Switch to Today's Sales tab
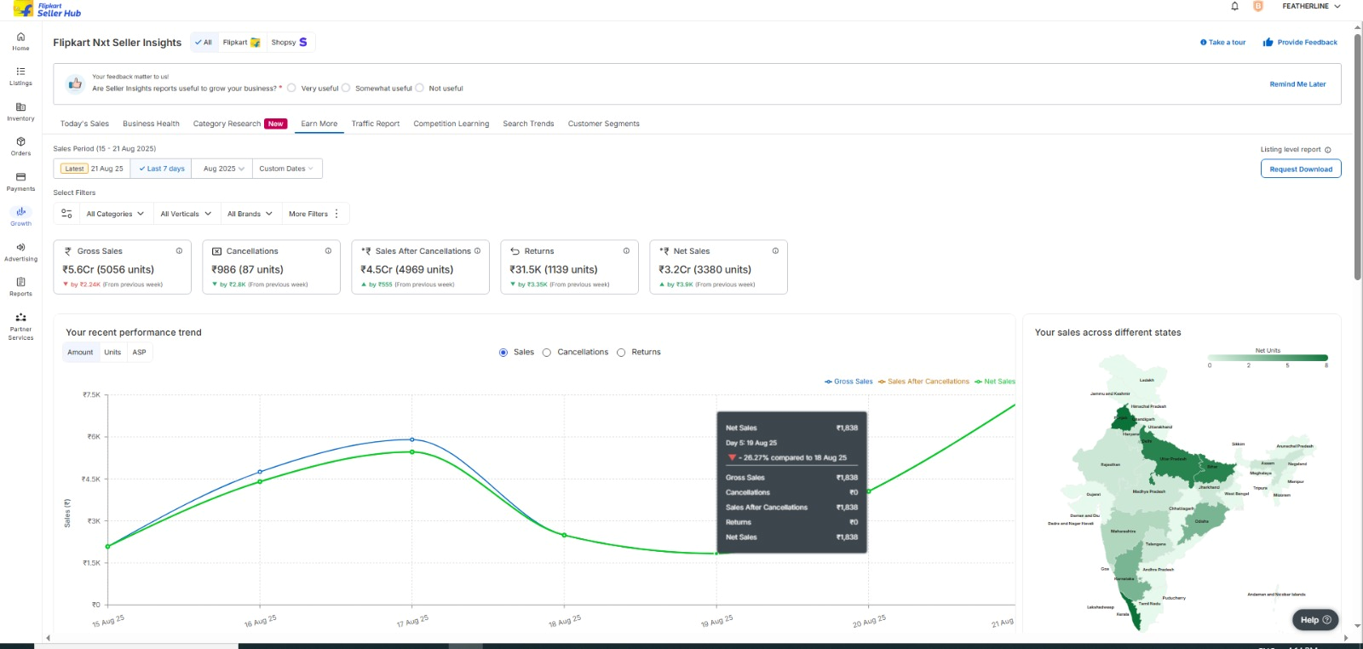 point(84,123)
